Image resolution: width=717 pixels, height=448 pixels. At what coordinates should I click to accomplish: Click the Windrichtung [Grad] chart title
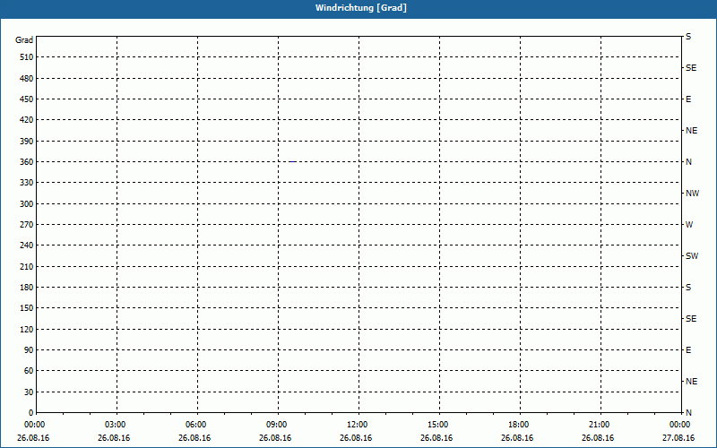point(361,8)
